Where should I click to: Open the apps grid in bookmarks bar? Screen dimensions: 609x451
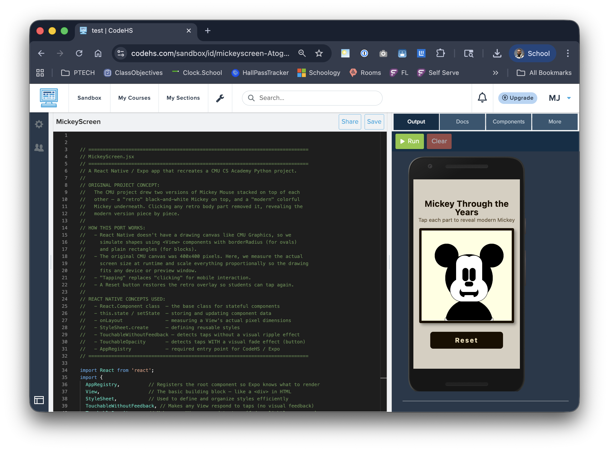40,73
